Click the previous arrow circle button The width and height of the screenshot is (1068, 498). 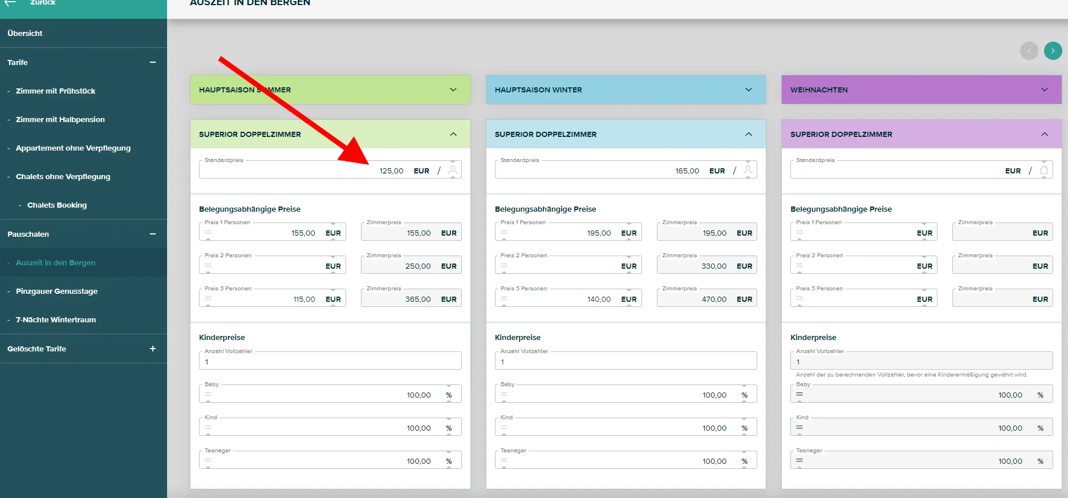click(x=1029, y=51)
